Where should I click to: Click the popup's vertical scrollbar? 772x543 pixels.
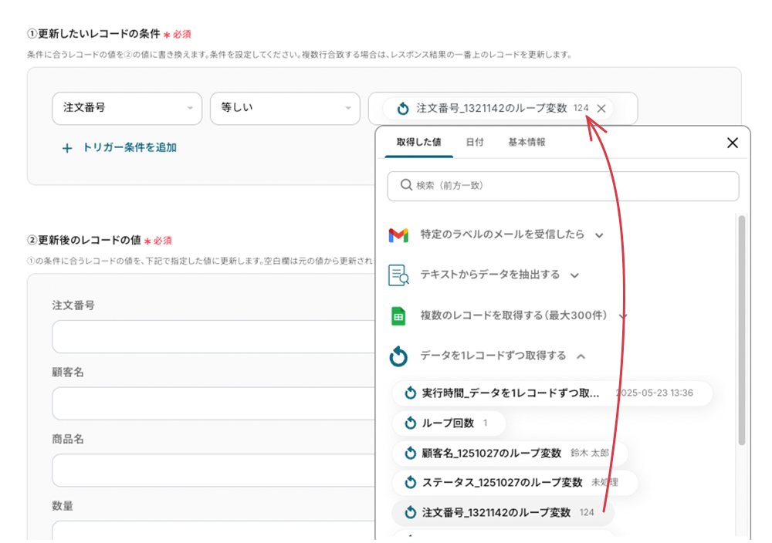pyautogui.click(x=741, y=332)
